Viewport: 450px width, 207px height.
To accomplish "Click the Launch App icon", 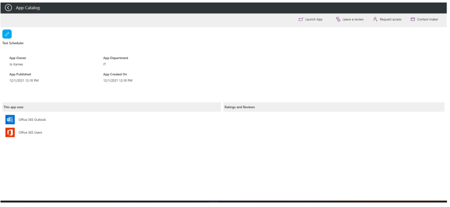I will [x=301, y=20].
